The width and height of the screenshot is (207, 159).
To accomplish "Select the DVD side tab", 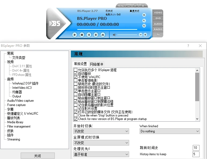I will [x=158, y=18].
